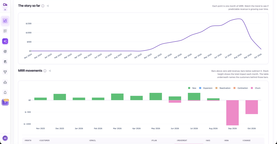
Task: Click the trial upgrade badge icon
Action: click(x=5, y=102)
